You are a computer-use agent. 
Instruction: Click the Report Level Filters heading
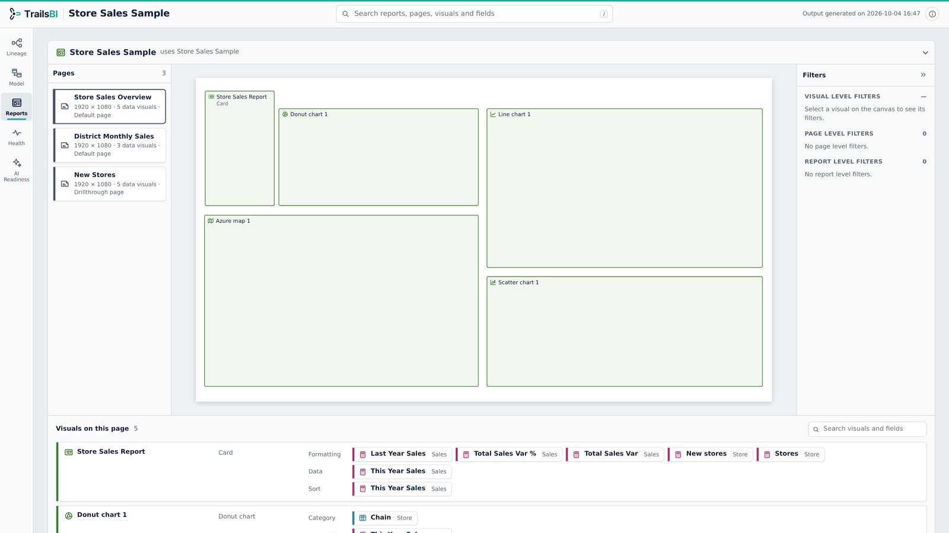click(x=843, y=162)
